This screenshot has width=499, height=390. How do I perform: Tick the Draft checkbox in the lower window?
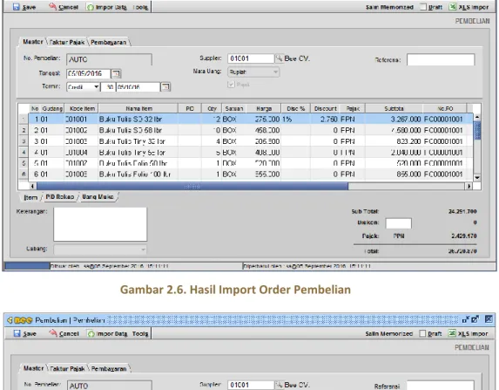(422, 333)
